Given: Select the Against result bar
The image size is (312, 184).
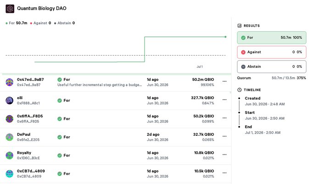Looking at the screenshot, I should pyautogui.click(x=272, y=52).
